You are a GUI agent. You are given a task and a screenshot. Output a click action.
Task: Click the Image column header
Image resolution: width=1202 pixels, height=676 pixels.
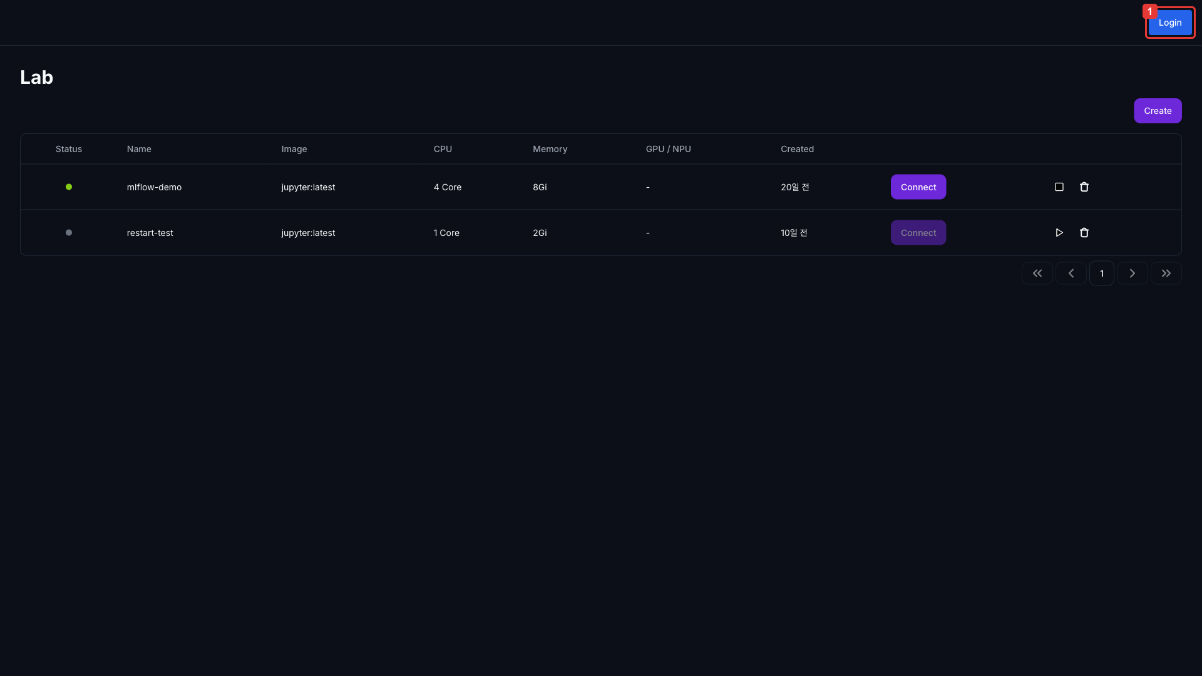point(294,149)
